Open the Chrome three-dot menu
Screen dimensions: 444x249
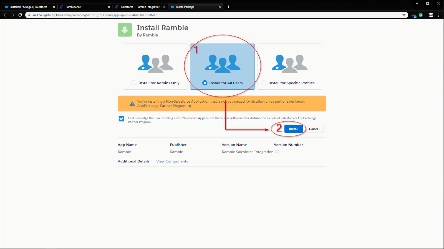438,15
